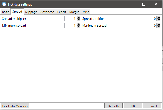The width and height of the screenshot is (163, 110).
Task: Decrease Minimum spread with down arrow
Action: [79, 27]
